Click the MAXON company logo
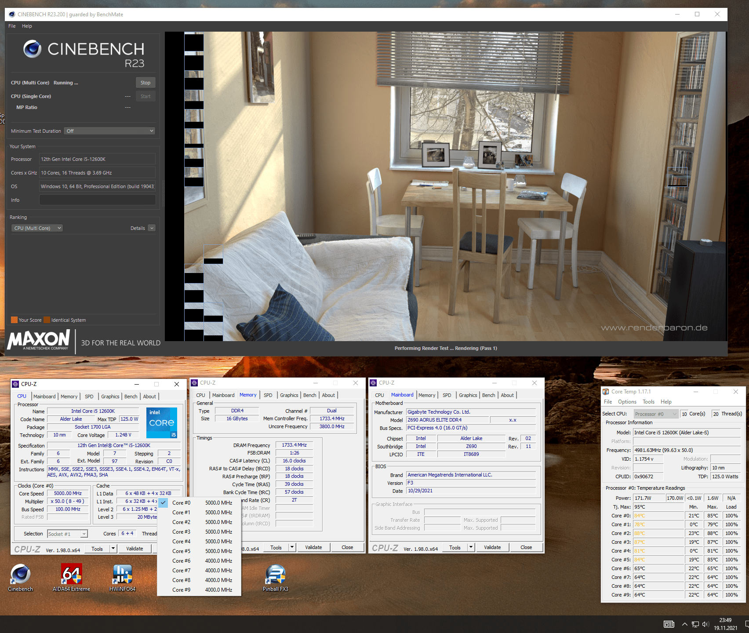The width and height of the screenshot is (749, 633). point(39,340)
